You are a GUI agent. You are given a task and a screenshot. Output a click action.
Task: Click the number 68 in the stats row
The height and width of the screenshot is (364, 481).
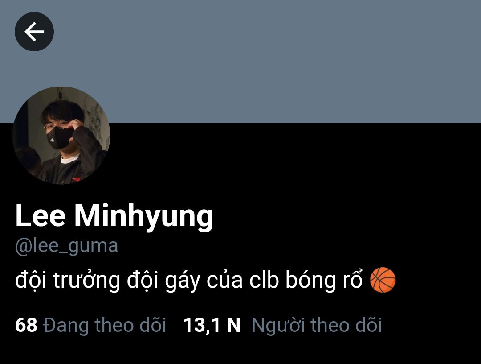pyautogui.click(x=26, y=325)
